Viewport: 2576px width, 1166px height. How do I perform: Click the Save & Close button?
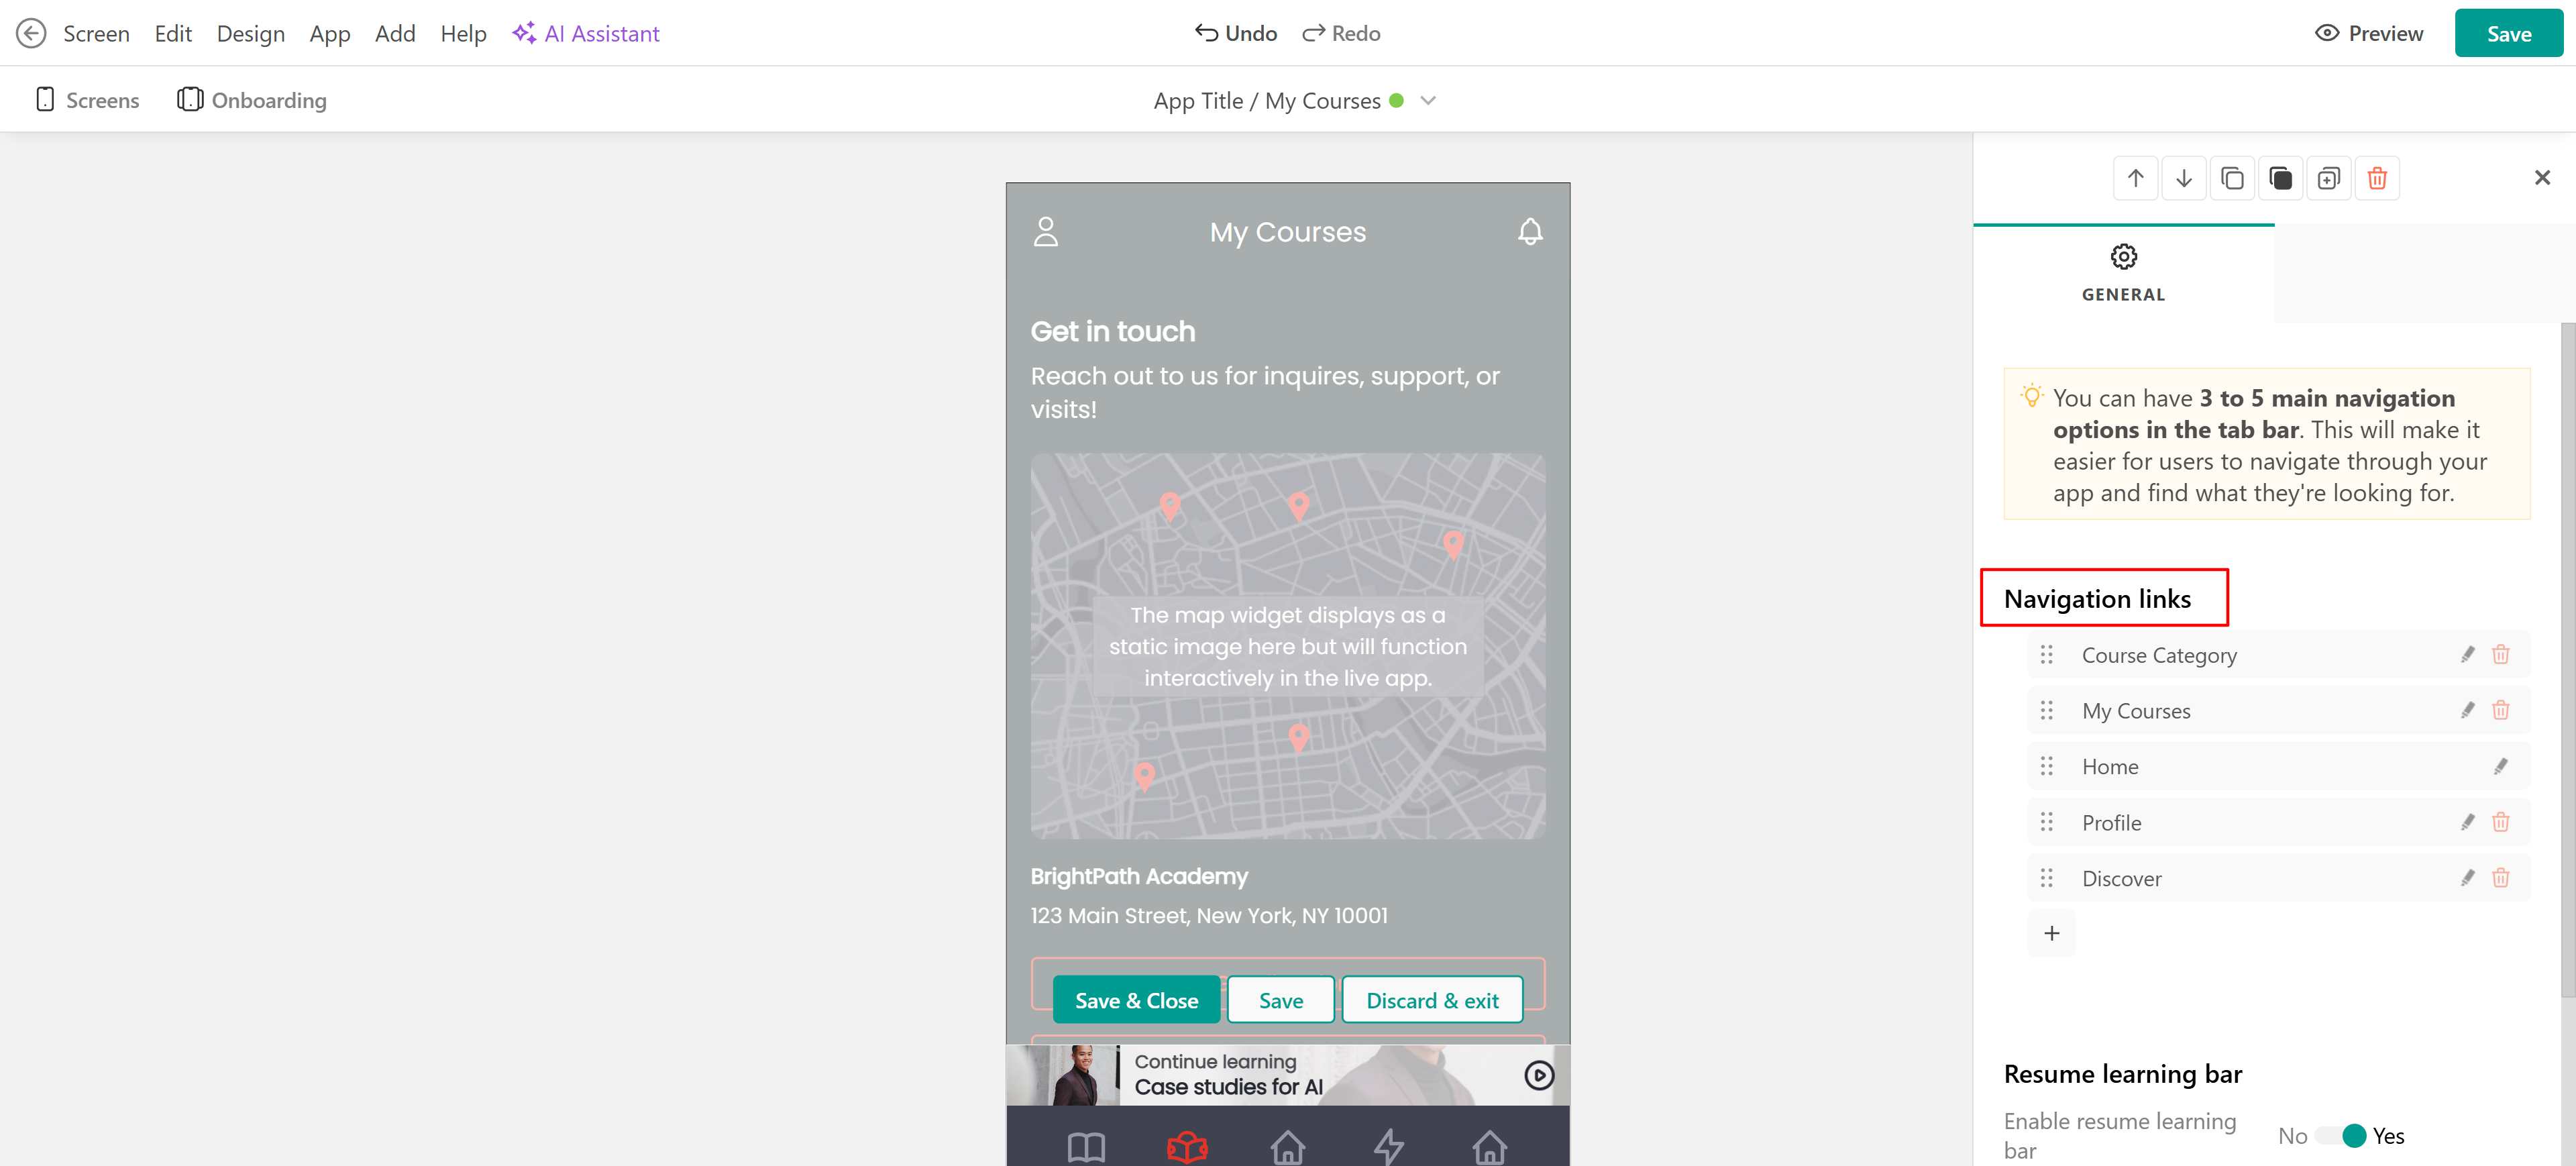click(x=1136, y=1000)
